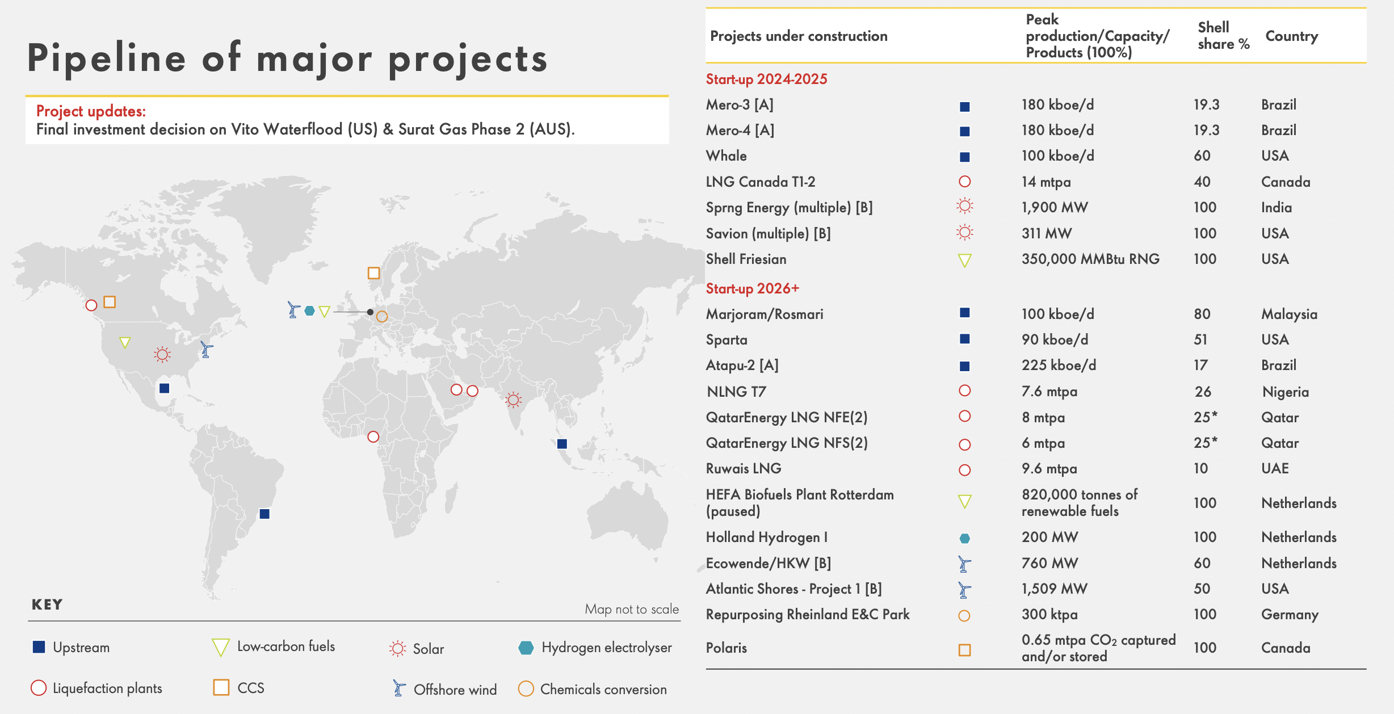Click the Shell share % column header
This screenshot has width=1394, height=714.
point(1223,36)
